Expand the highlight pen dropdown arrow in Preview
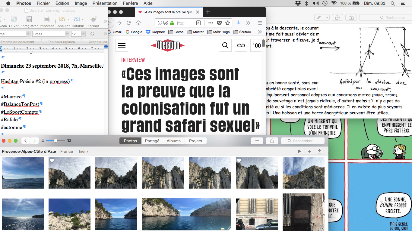 pyautogui.click(x=327, y=17)
